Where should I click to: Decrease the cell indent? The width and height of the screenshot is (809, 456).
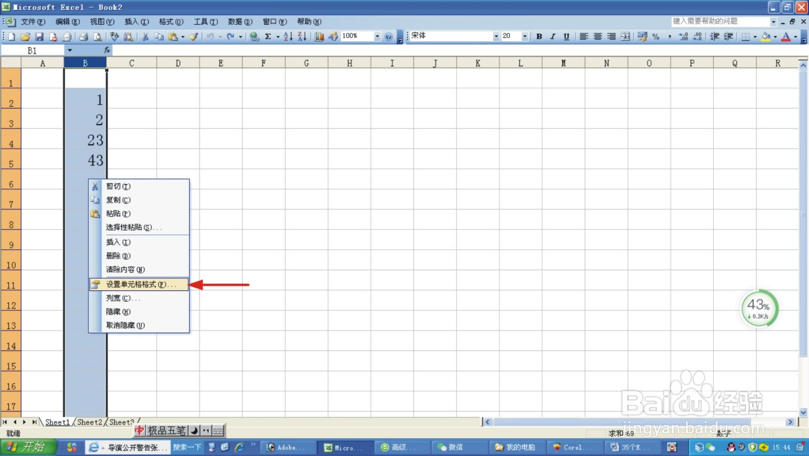714,36
